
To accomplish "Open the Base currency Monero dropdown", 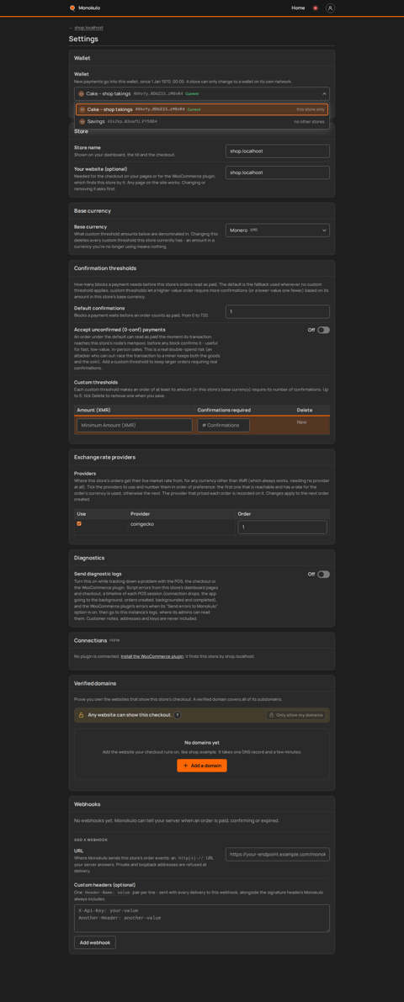I will tap(278, 230).
